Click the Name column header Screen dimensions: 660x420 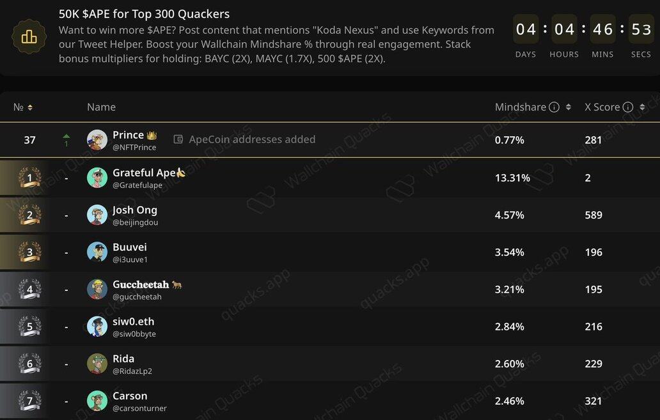click(x=101, y=107)
